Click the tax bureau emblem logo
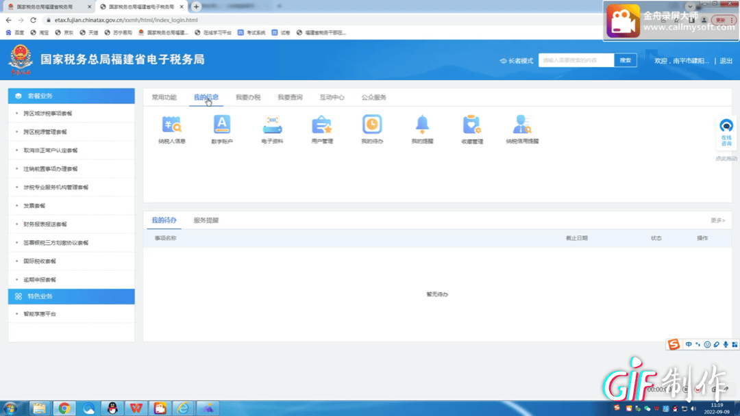Viewport: 740px width, 416px height. coord(21,60)
